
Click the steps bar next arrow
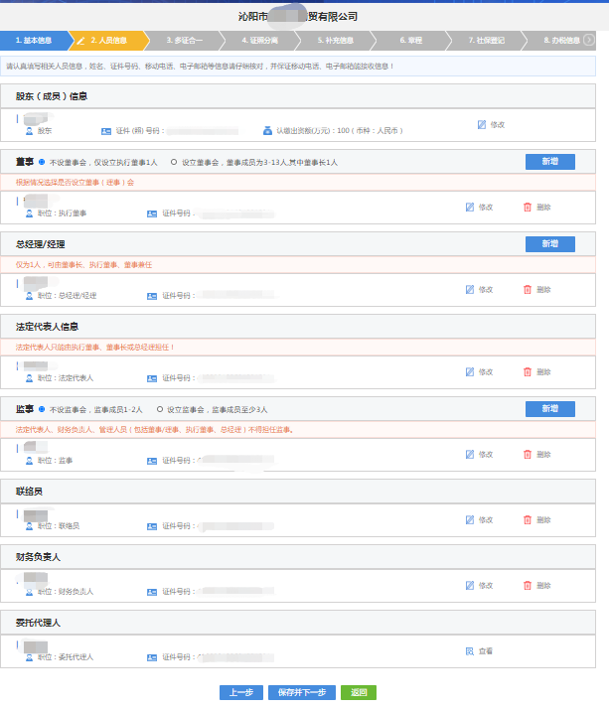point(588,40)
